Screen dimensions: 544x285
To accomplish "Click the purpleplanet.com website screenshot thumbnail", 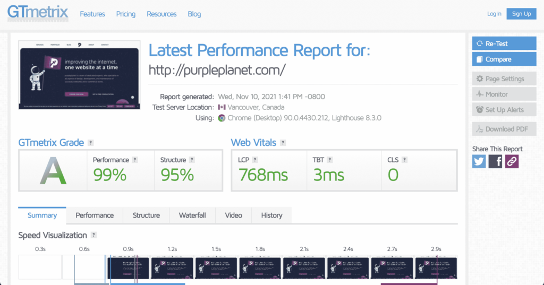I will (79, 75).
